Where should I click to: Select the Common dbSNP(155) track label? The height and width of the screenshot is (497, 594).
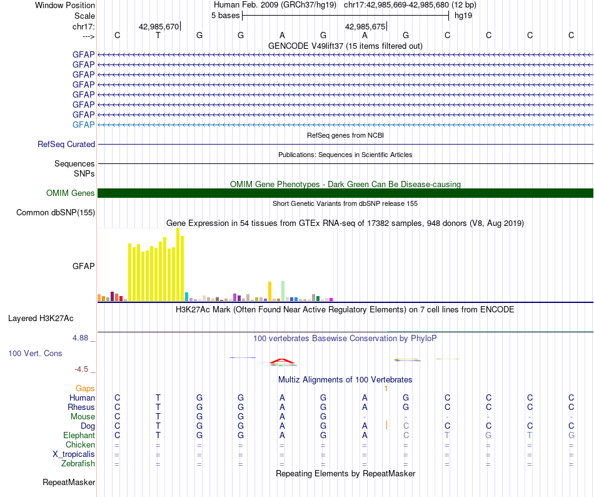[x=55, y=212]
